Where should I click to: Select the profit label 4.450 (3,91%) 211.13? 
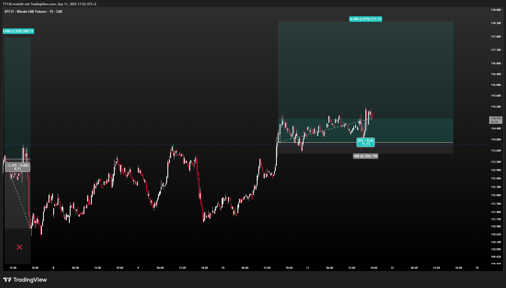[366, 19]
